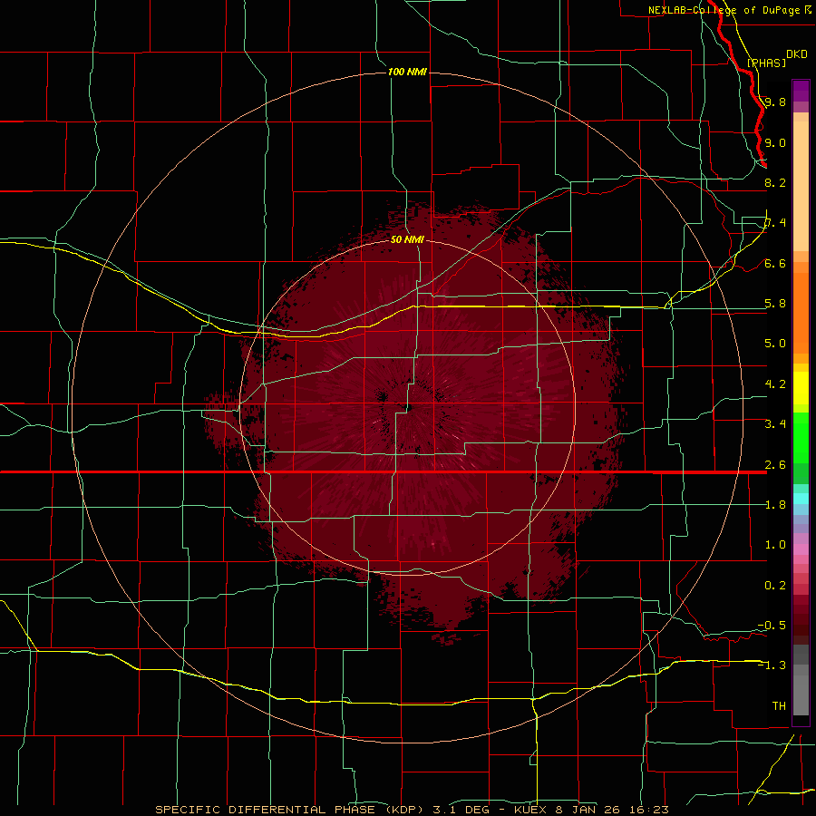Select the 5.0 value on the scale
The height and width of the screenshot is (816, 816).
pos(775,344)
